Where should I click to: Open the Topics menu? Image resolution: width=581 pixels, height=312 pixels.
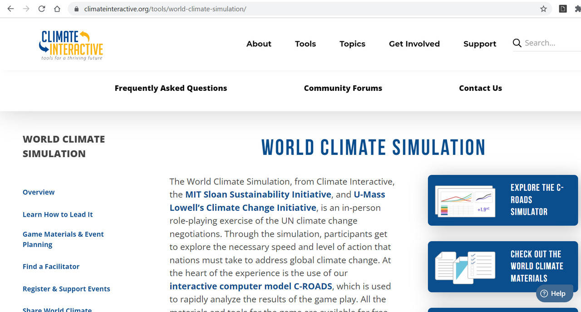click(352, 44)
